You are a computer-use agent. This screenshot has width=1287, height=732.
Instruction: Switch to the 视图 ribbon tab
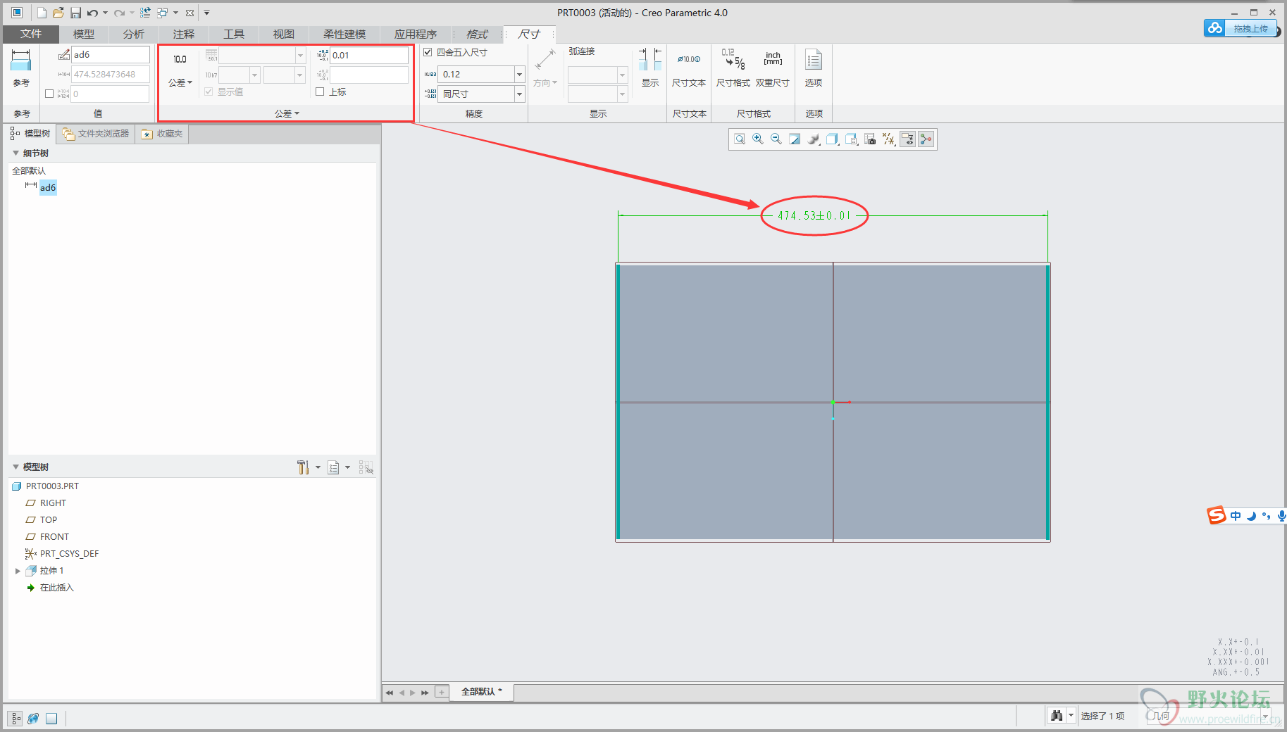pos(284,34)
